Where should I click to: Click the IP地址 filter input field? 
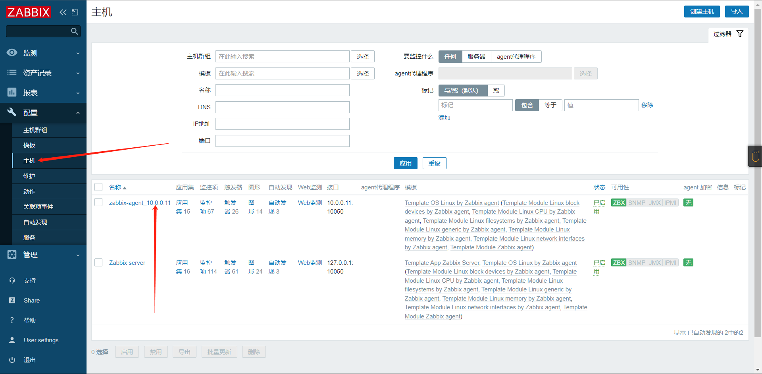point(283,124)
